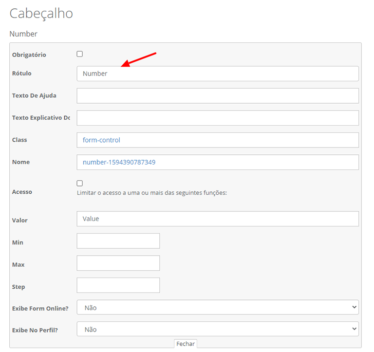Click the Nome field with number-1594390787349

pos(218,162)
